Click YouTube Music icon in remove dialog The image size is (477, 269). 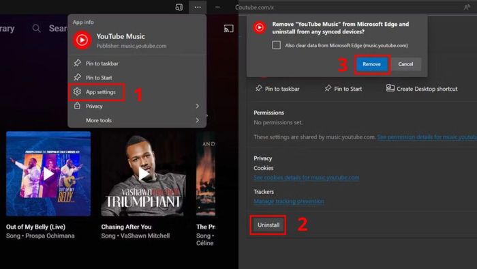click(260, 28)
